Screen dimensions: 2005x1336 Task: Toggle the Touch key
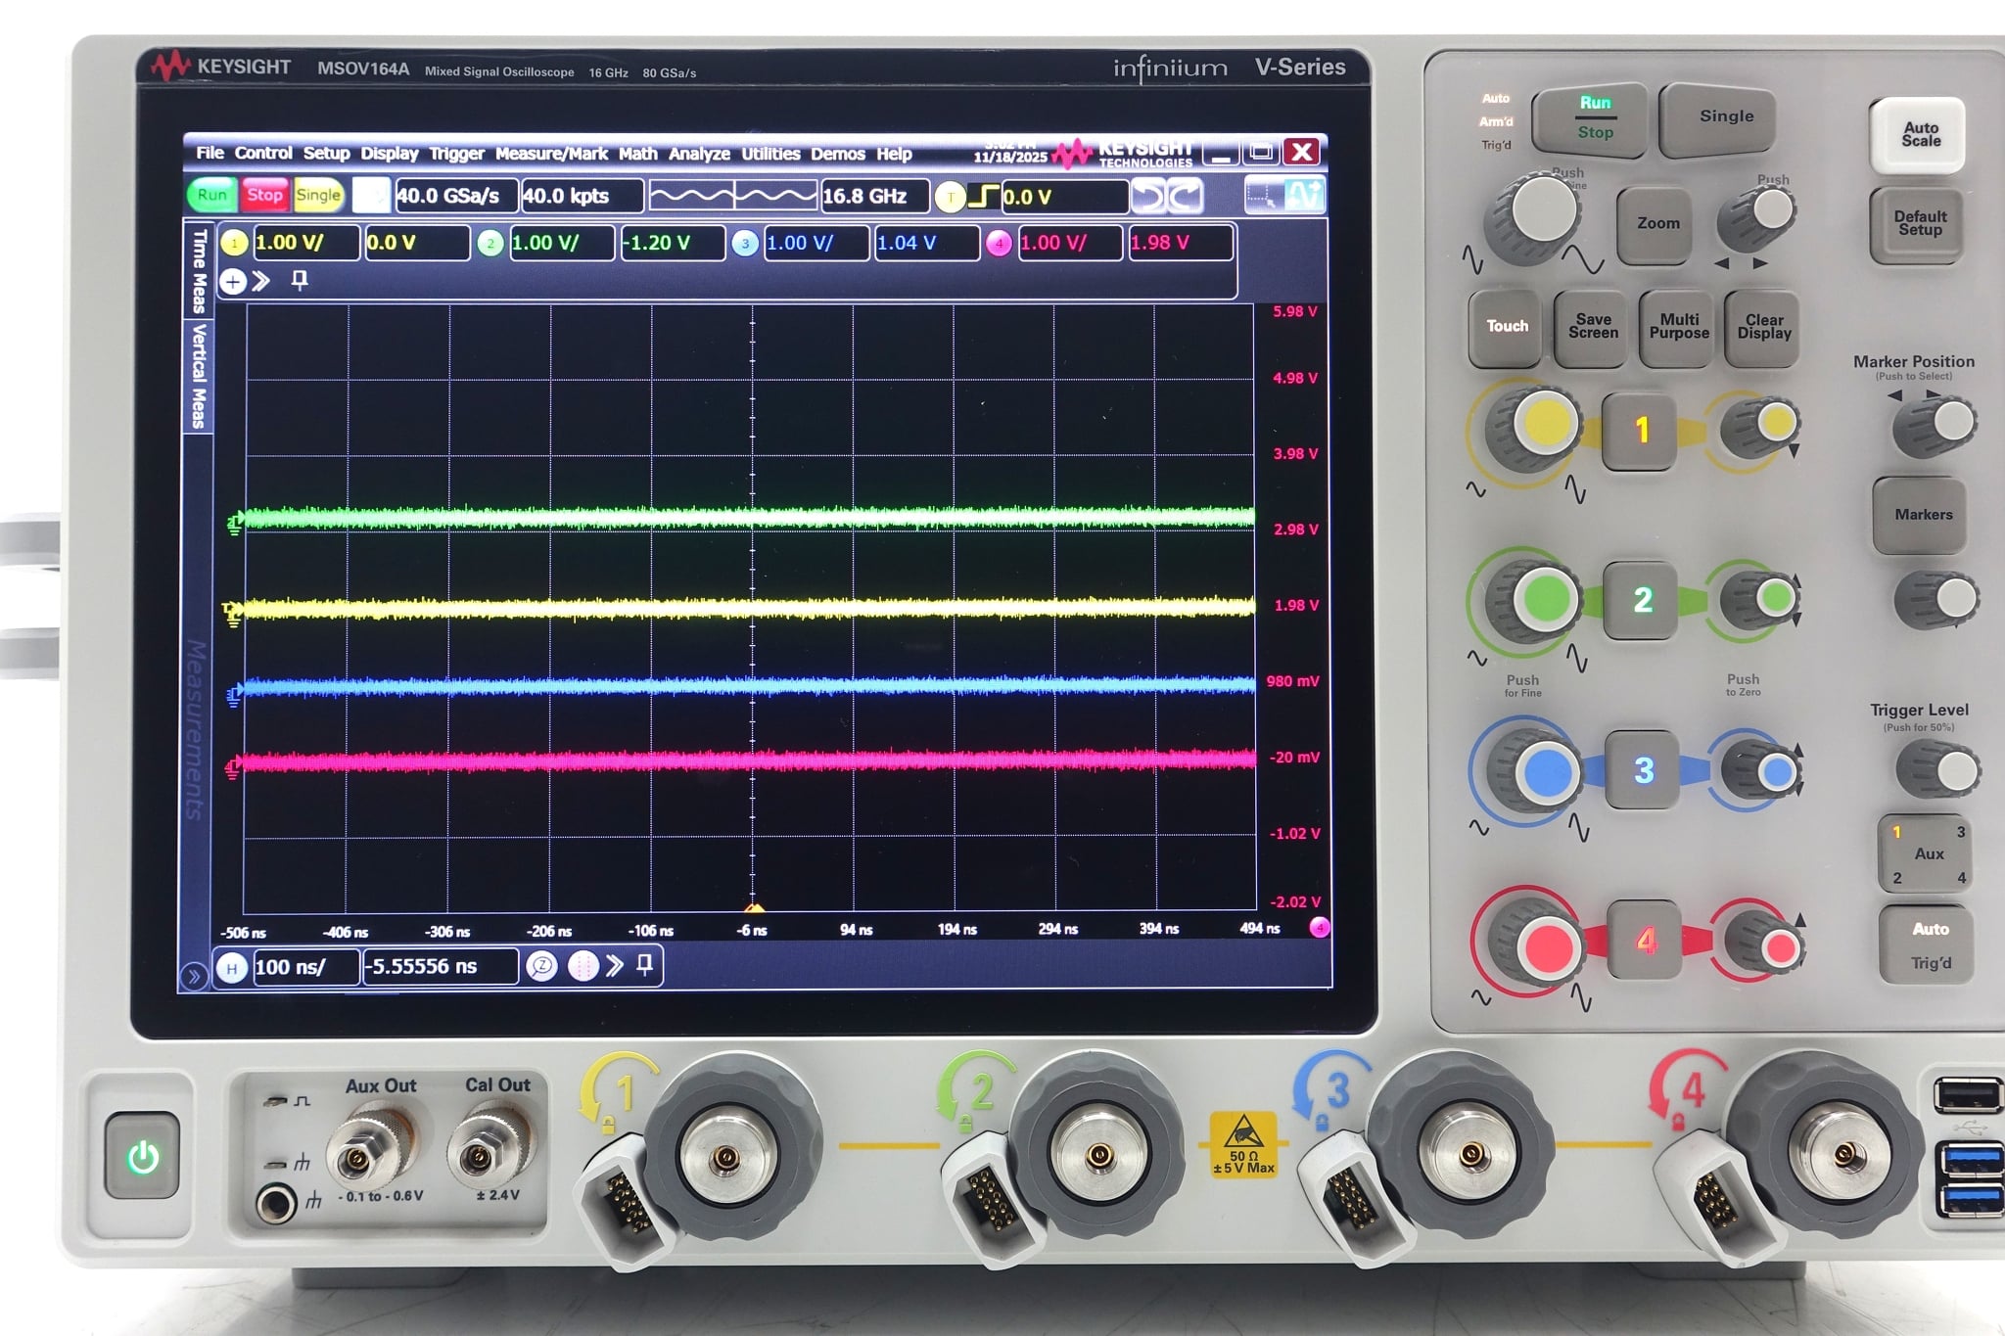pos(1507,327)
